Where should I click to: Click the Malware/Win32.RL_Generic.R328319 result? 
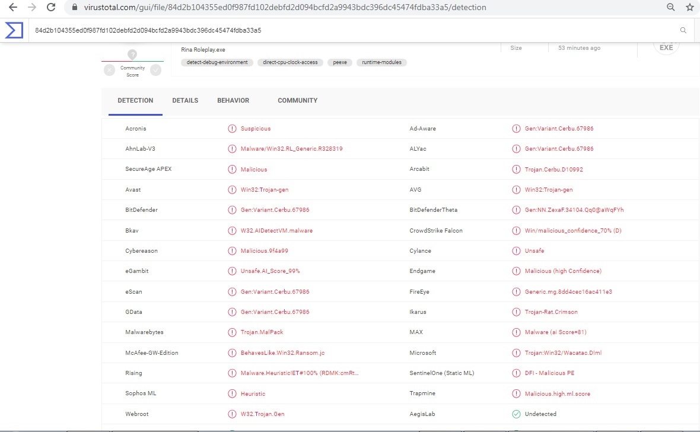click(291, 149)
